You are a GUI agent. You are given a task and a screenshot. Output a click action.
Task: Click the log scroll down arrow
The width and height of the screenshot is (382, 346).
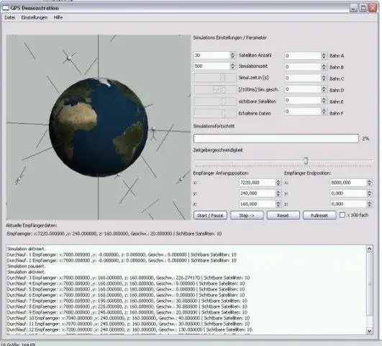pyautogui.click(x=370, y=331)
